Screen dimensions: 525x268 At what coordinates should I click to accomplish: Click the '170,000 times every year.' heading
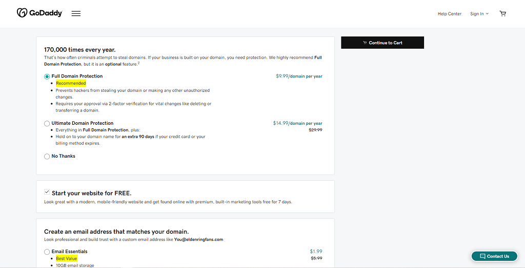point(80,50)
